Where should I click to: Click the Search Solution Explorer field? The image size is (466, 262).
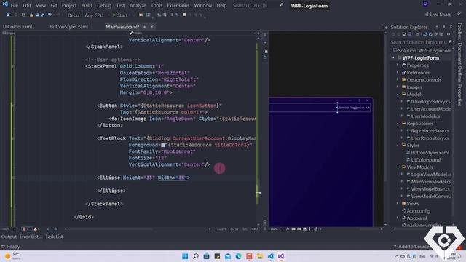click(x=422, y=42)
